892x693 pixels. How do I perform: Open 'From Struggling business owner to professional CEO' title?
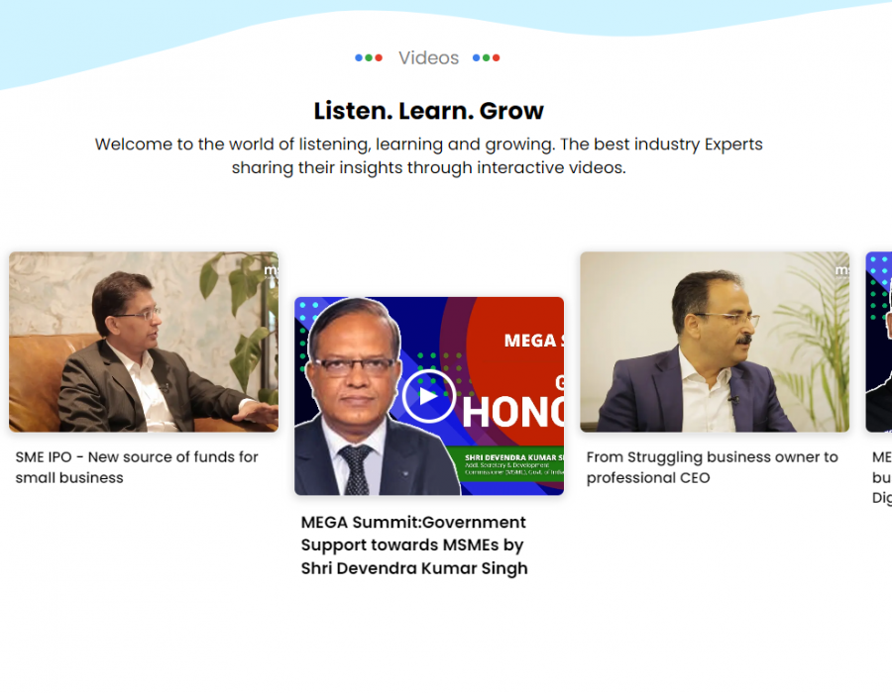coord(713,467)
